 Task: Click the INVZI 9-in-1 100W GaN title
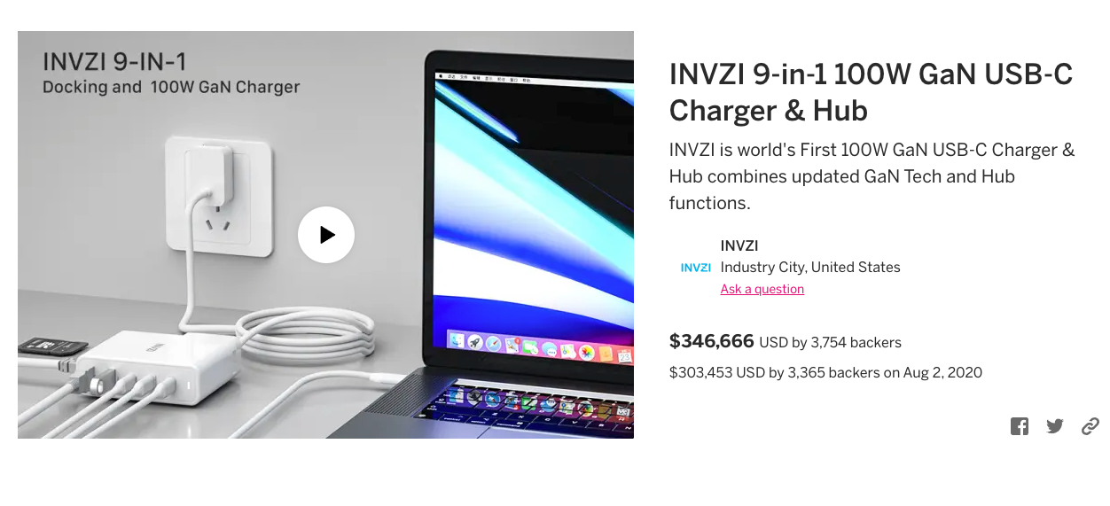click(x=871, y=92)
